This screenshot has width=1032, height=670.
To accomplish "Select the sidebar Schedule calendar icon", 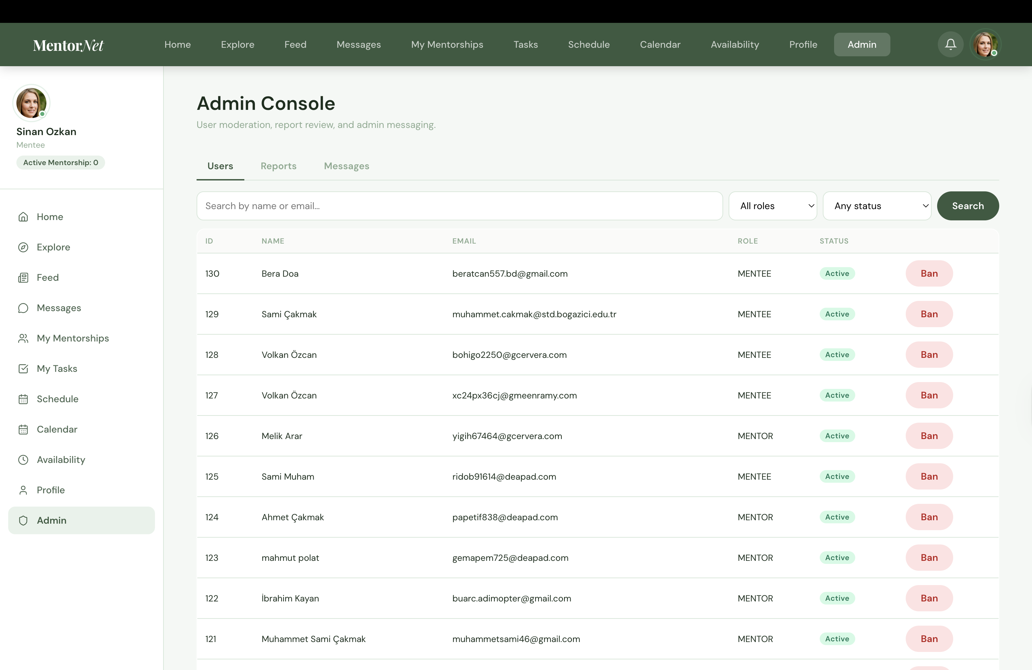I will coord(24,399).
